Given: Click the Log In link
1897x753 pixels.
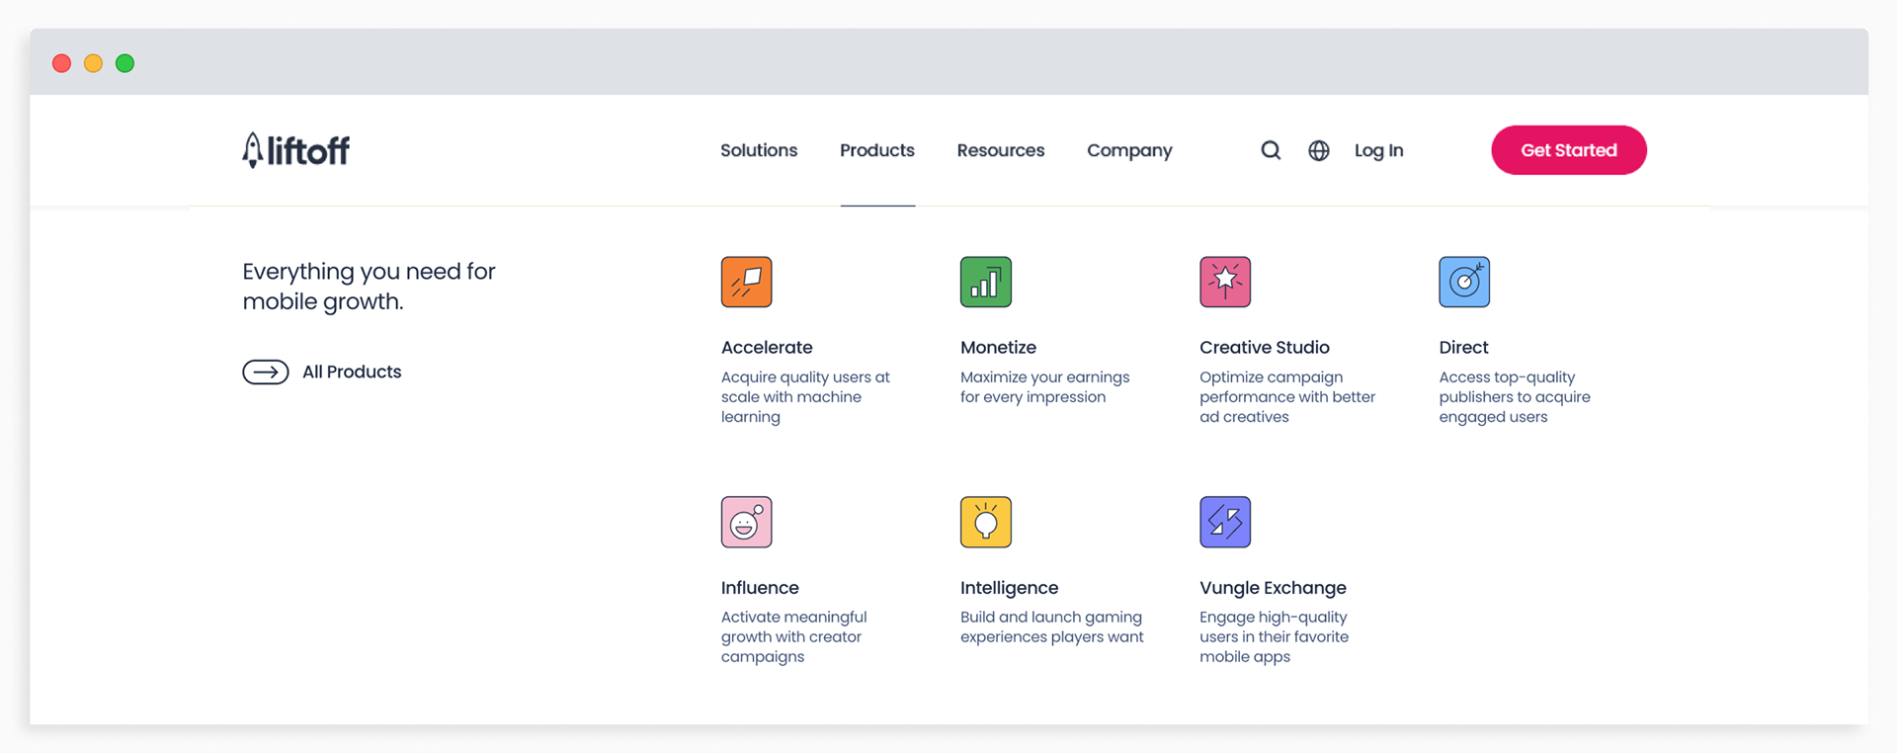Looking at the screenshot, I should point(1378,150).
